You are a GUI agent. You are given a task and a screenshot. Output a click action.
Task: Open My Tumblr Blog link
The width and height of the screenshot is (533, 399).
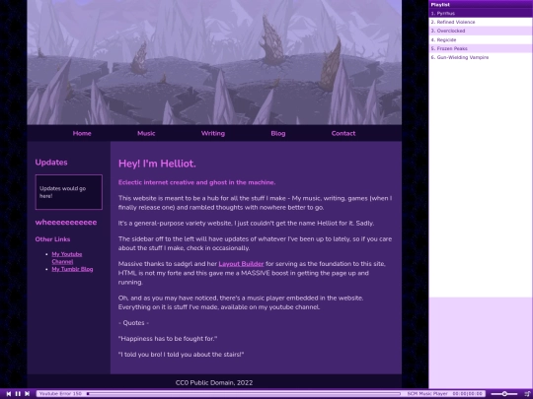72,269
